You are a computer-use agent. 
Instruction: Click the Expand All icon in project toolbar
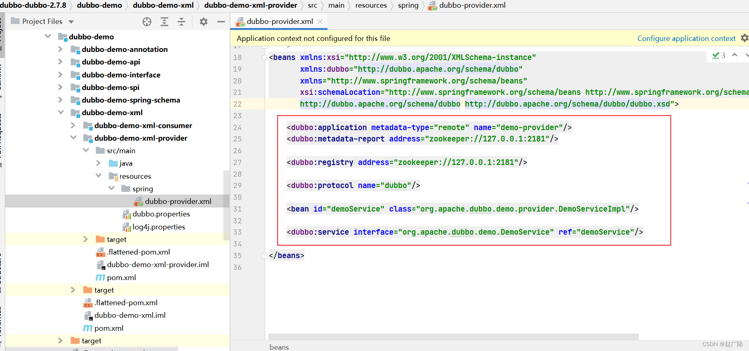164,22
